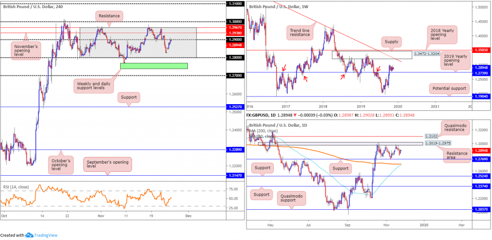Open the TradingView link at bottom left
This screenshot has height=240, width=492.
point(46,235)
